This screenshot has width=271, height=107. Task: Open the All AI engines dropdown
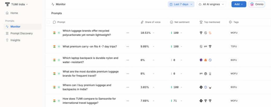[211, 4]
